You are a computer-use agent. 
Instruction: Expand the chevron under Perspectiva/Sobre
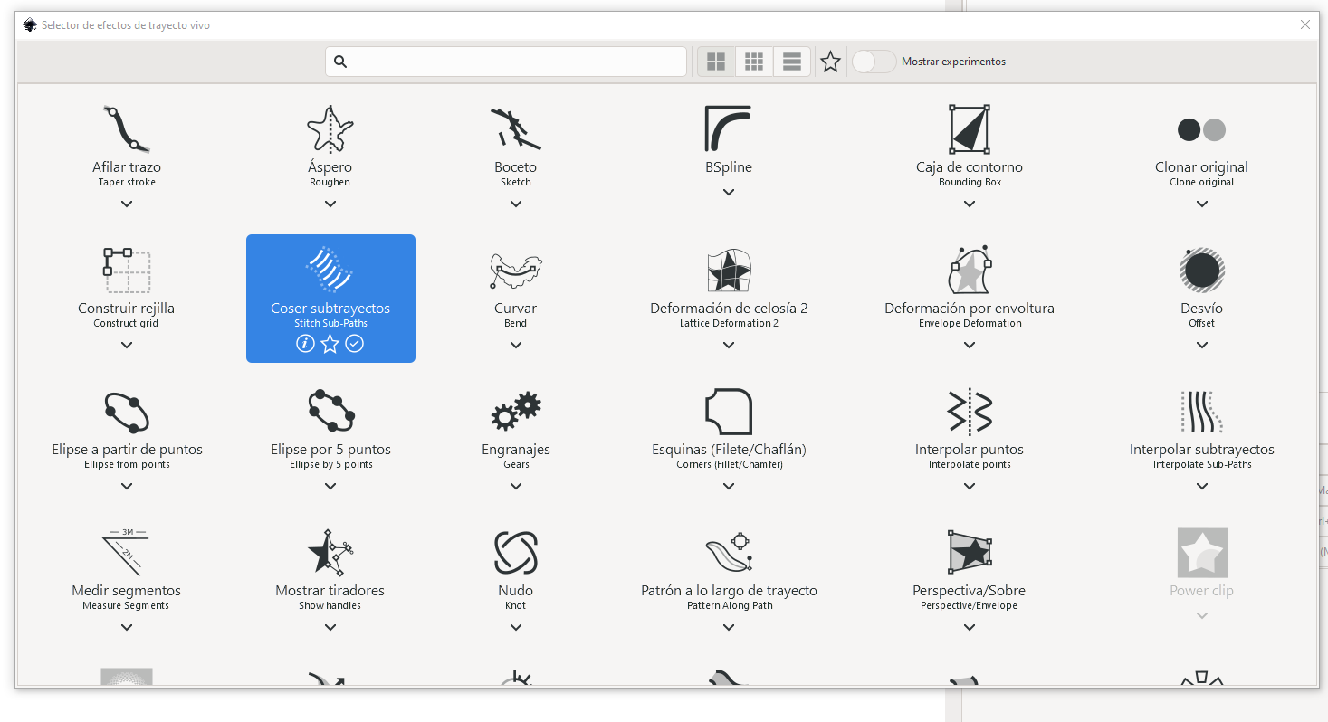pos(970,627)
